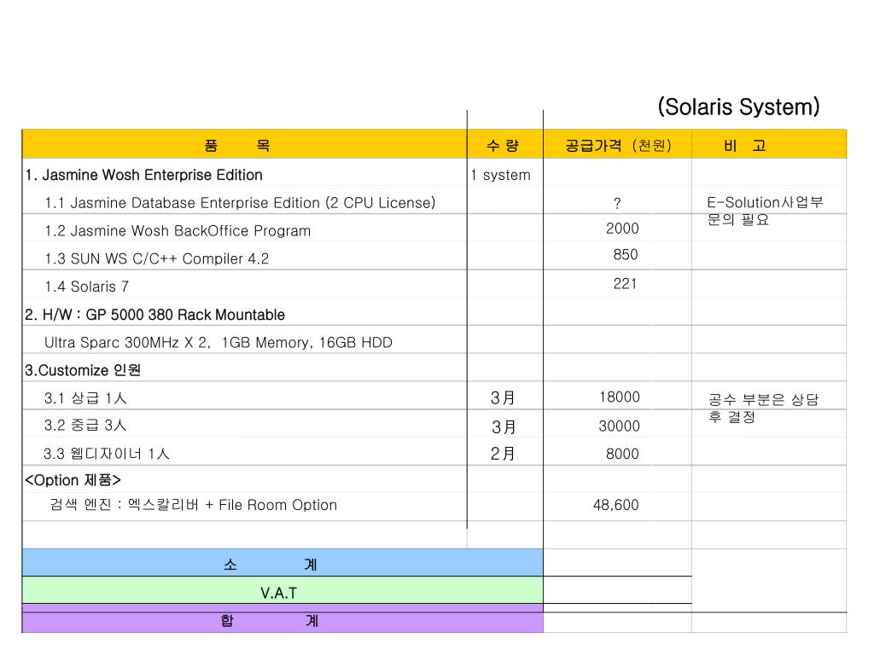Click the empty V.A.T amount cell

click(x=618, y=590)
